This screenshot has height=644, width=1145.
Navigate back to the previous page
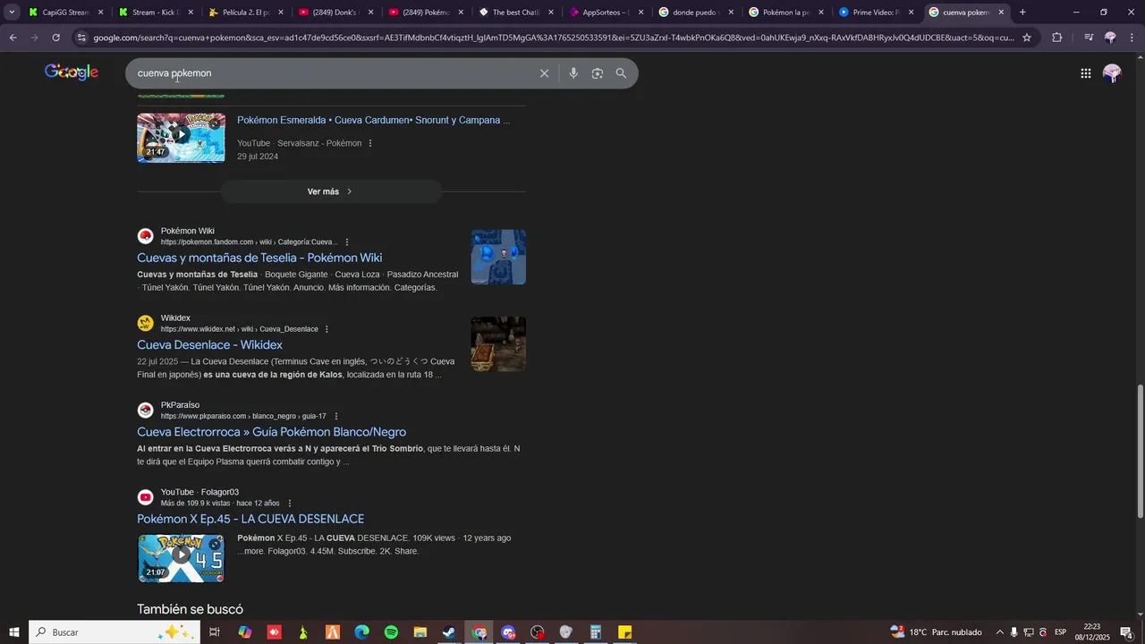click(13, 38)
